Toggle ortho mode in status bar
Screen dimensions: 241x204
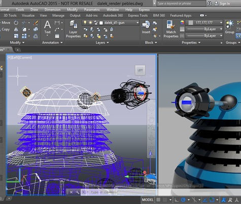coord(177,200)
